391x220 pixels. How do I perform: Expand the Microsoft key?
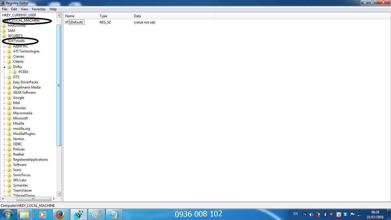(x=4, y=119)
